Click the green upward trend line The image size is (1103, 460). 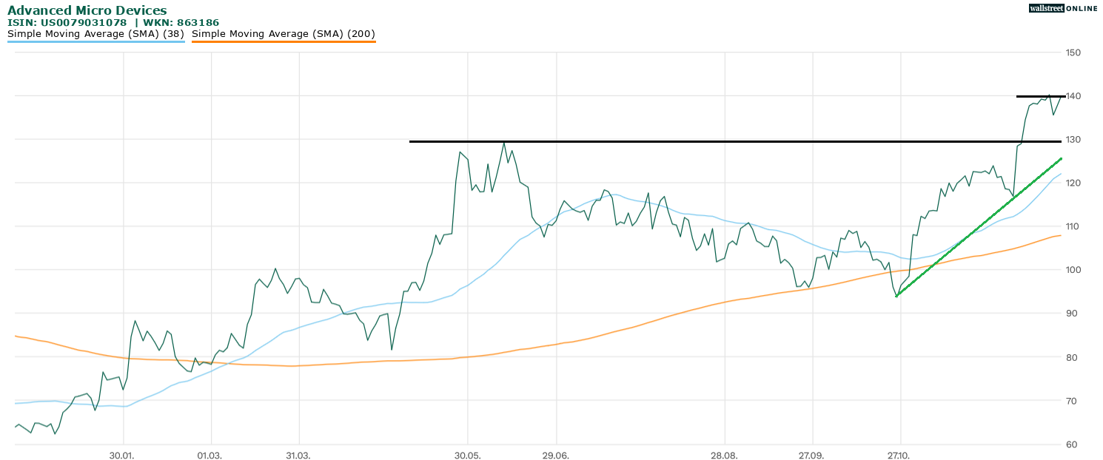(x=979, y=228)
